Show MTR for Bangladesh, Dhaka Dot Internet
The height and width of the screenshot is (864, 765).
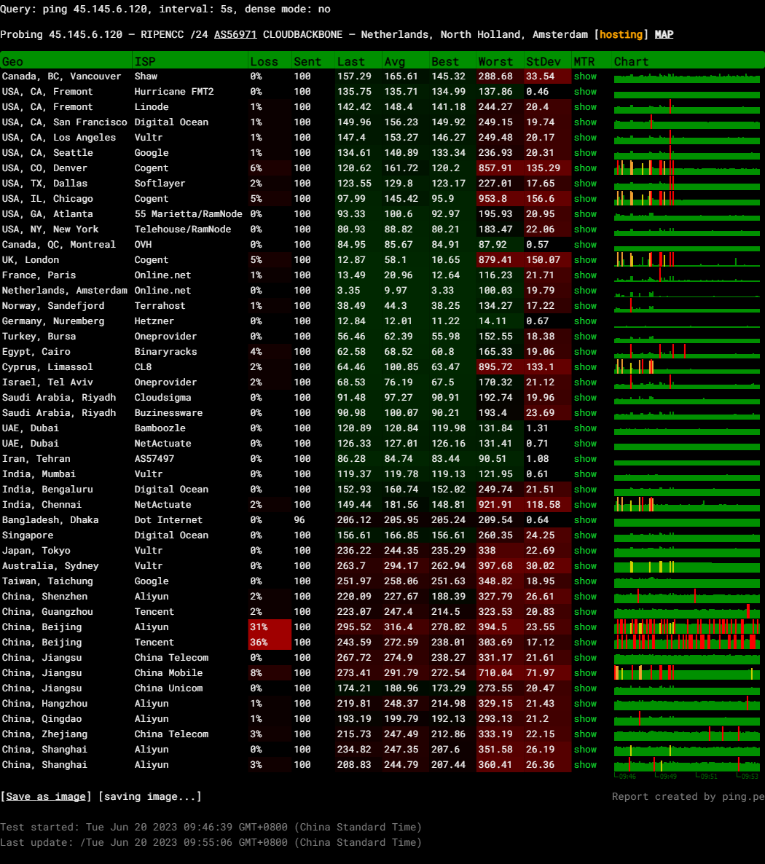point(585,519)
